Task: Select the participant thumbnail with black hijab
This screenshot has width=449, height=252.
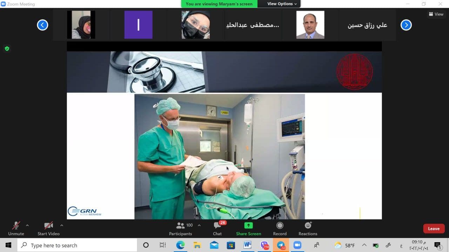Action: coord(81,24)
